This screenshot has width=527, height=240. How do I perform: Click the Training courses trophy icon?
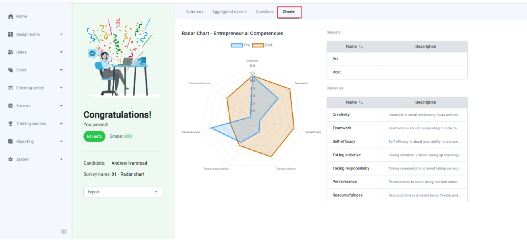pos(11,123)
